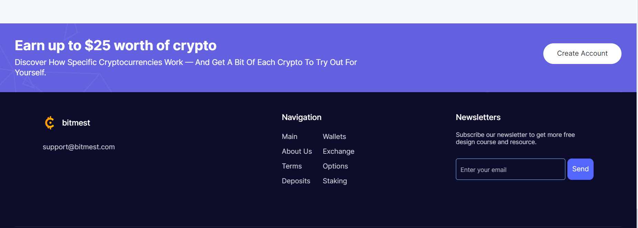The width and height of the screenshot is (638, 228).
Task: Focus the Enter your email field
Action: (x=510, y=169)
